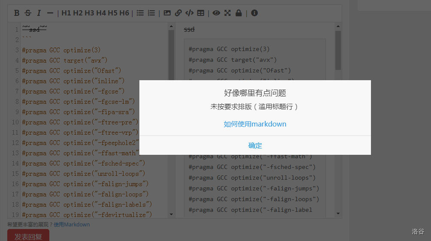
Task: Confirm dialog with 确定 button
Action: coord(255,145)
